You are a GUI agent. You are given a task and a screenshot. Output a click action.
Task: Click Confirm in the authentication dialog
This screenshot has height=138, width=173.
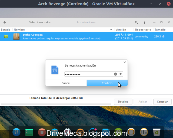click(107, 83)
